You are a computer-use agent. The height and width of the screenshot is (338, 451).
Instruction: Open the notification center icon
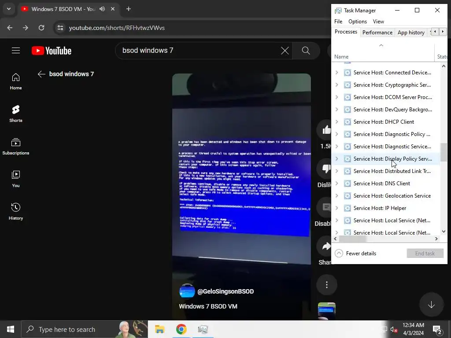point(437,329)
